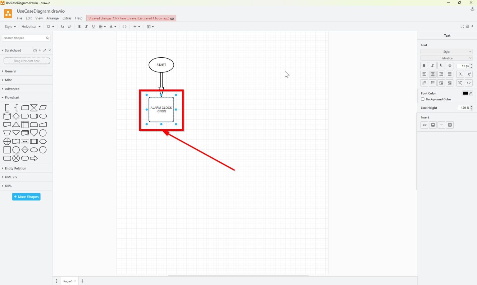Open the Extras menu

[x=67, y=18]
